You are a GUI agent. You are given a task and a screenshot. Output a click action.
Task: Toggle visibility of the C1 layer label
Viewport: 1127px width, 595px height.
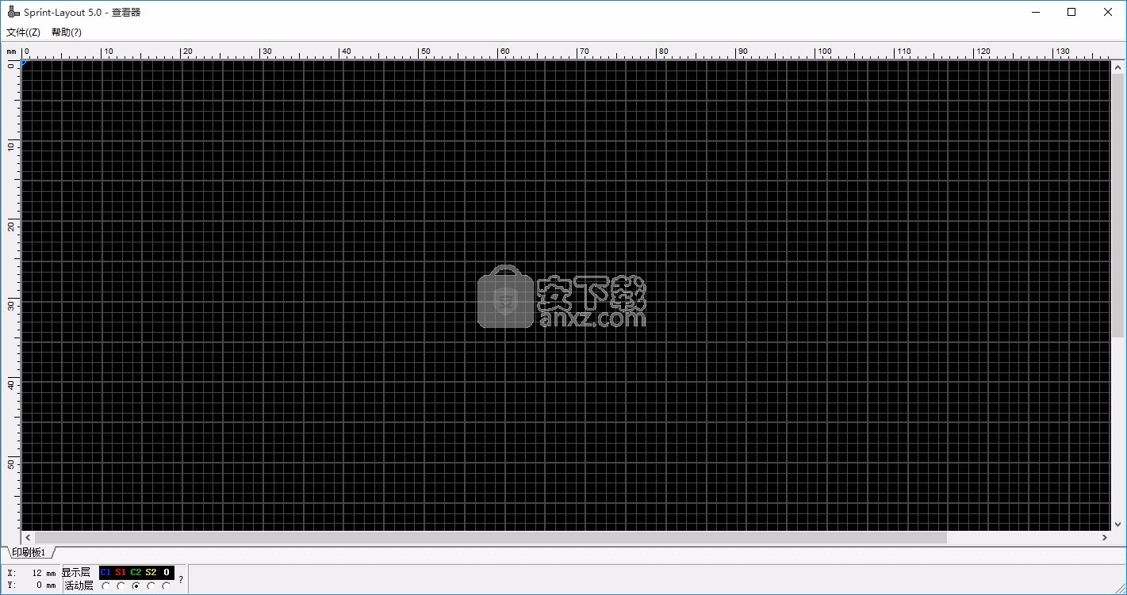105,572
